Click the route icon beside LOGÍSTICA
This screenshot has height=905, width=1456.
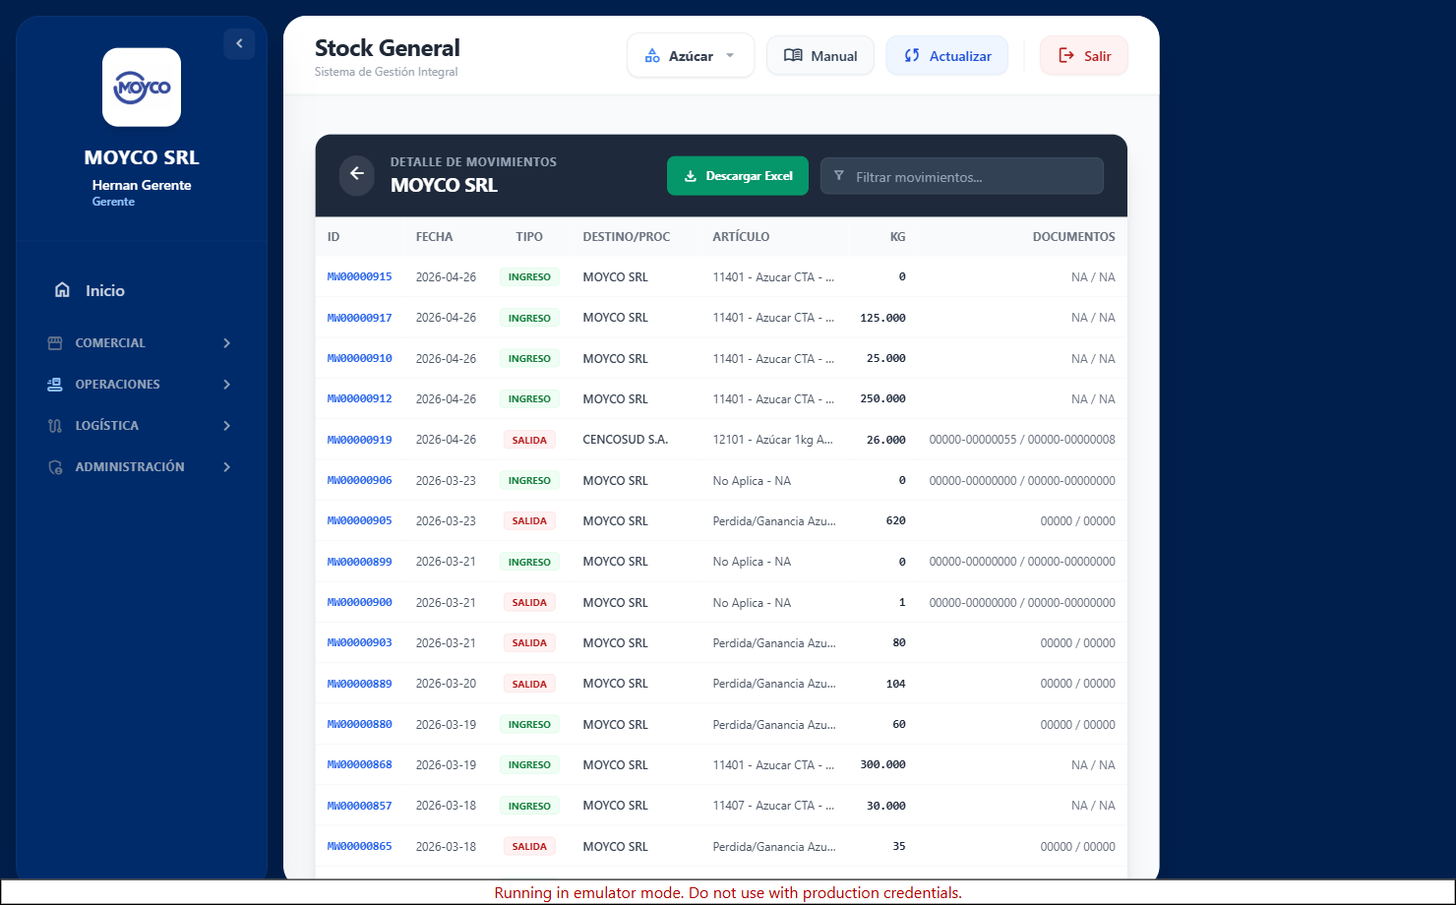tap(55, 426)
